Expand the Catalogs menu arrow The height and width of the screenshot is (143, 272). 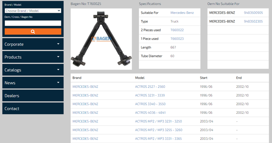[x=58, y=70]
